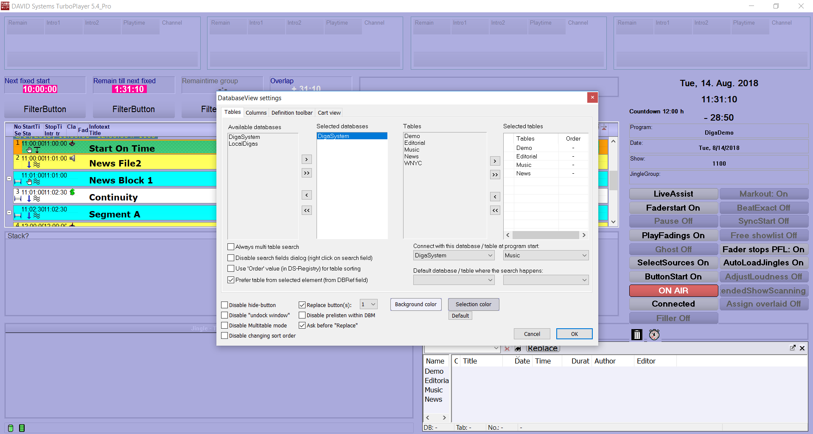Enable Always multi table search
Screen dimensions: 813x434
click(x=231, y=247)
